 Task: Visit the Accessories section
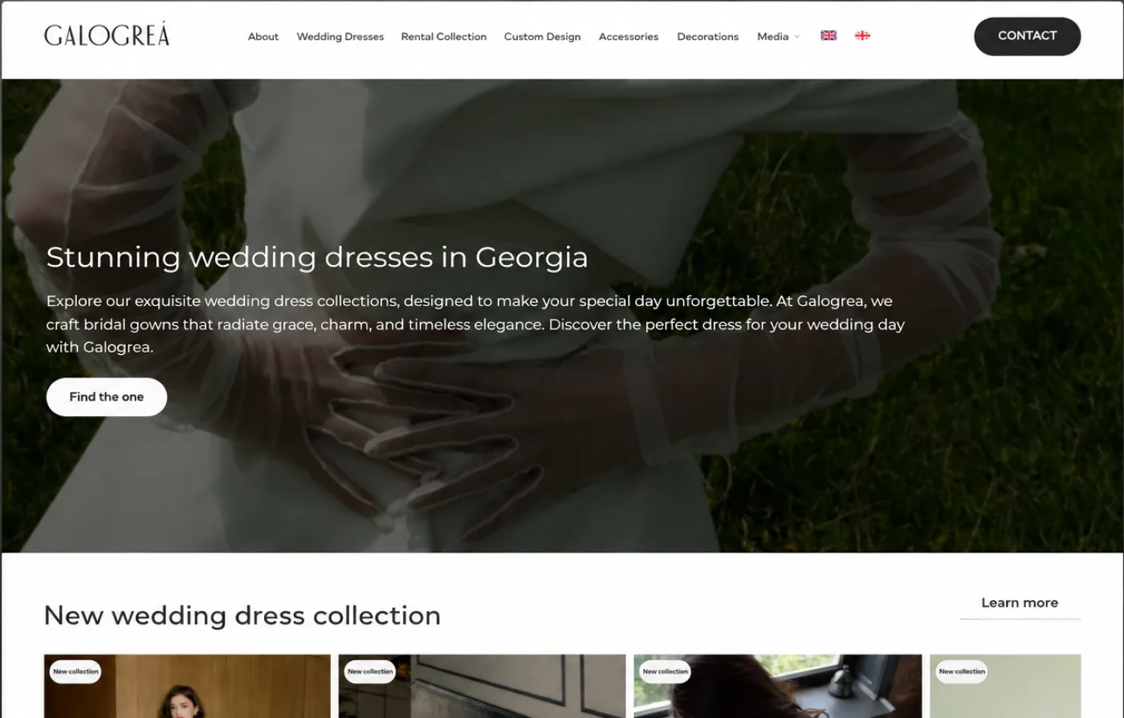(x=629, y=37)
